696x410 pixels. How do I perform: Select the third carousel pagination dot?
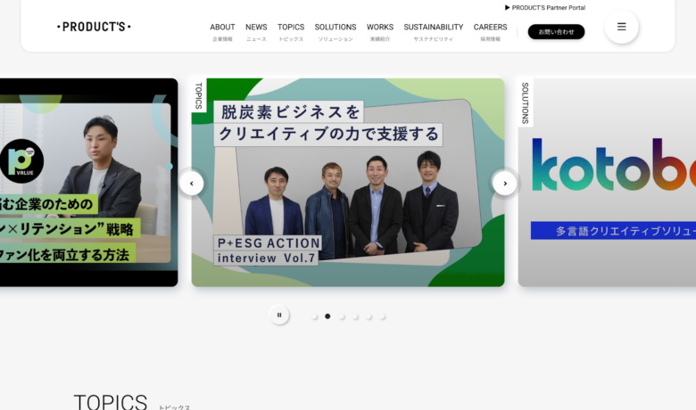point(342,316)
